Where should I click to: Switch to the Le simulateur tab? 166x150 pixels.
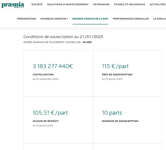tap(160, 19)
